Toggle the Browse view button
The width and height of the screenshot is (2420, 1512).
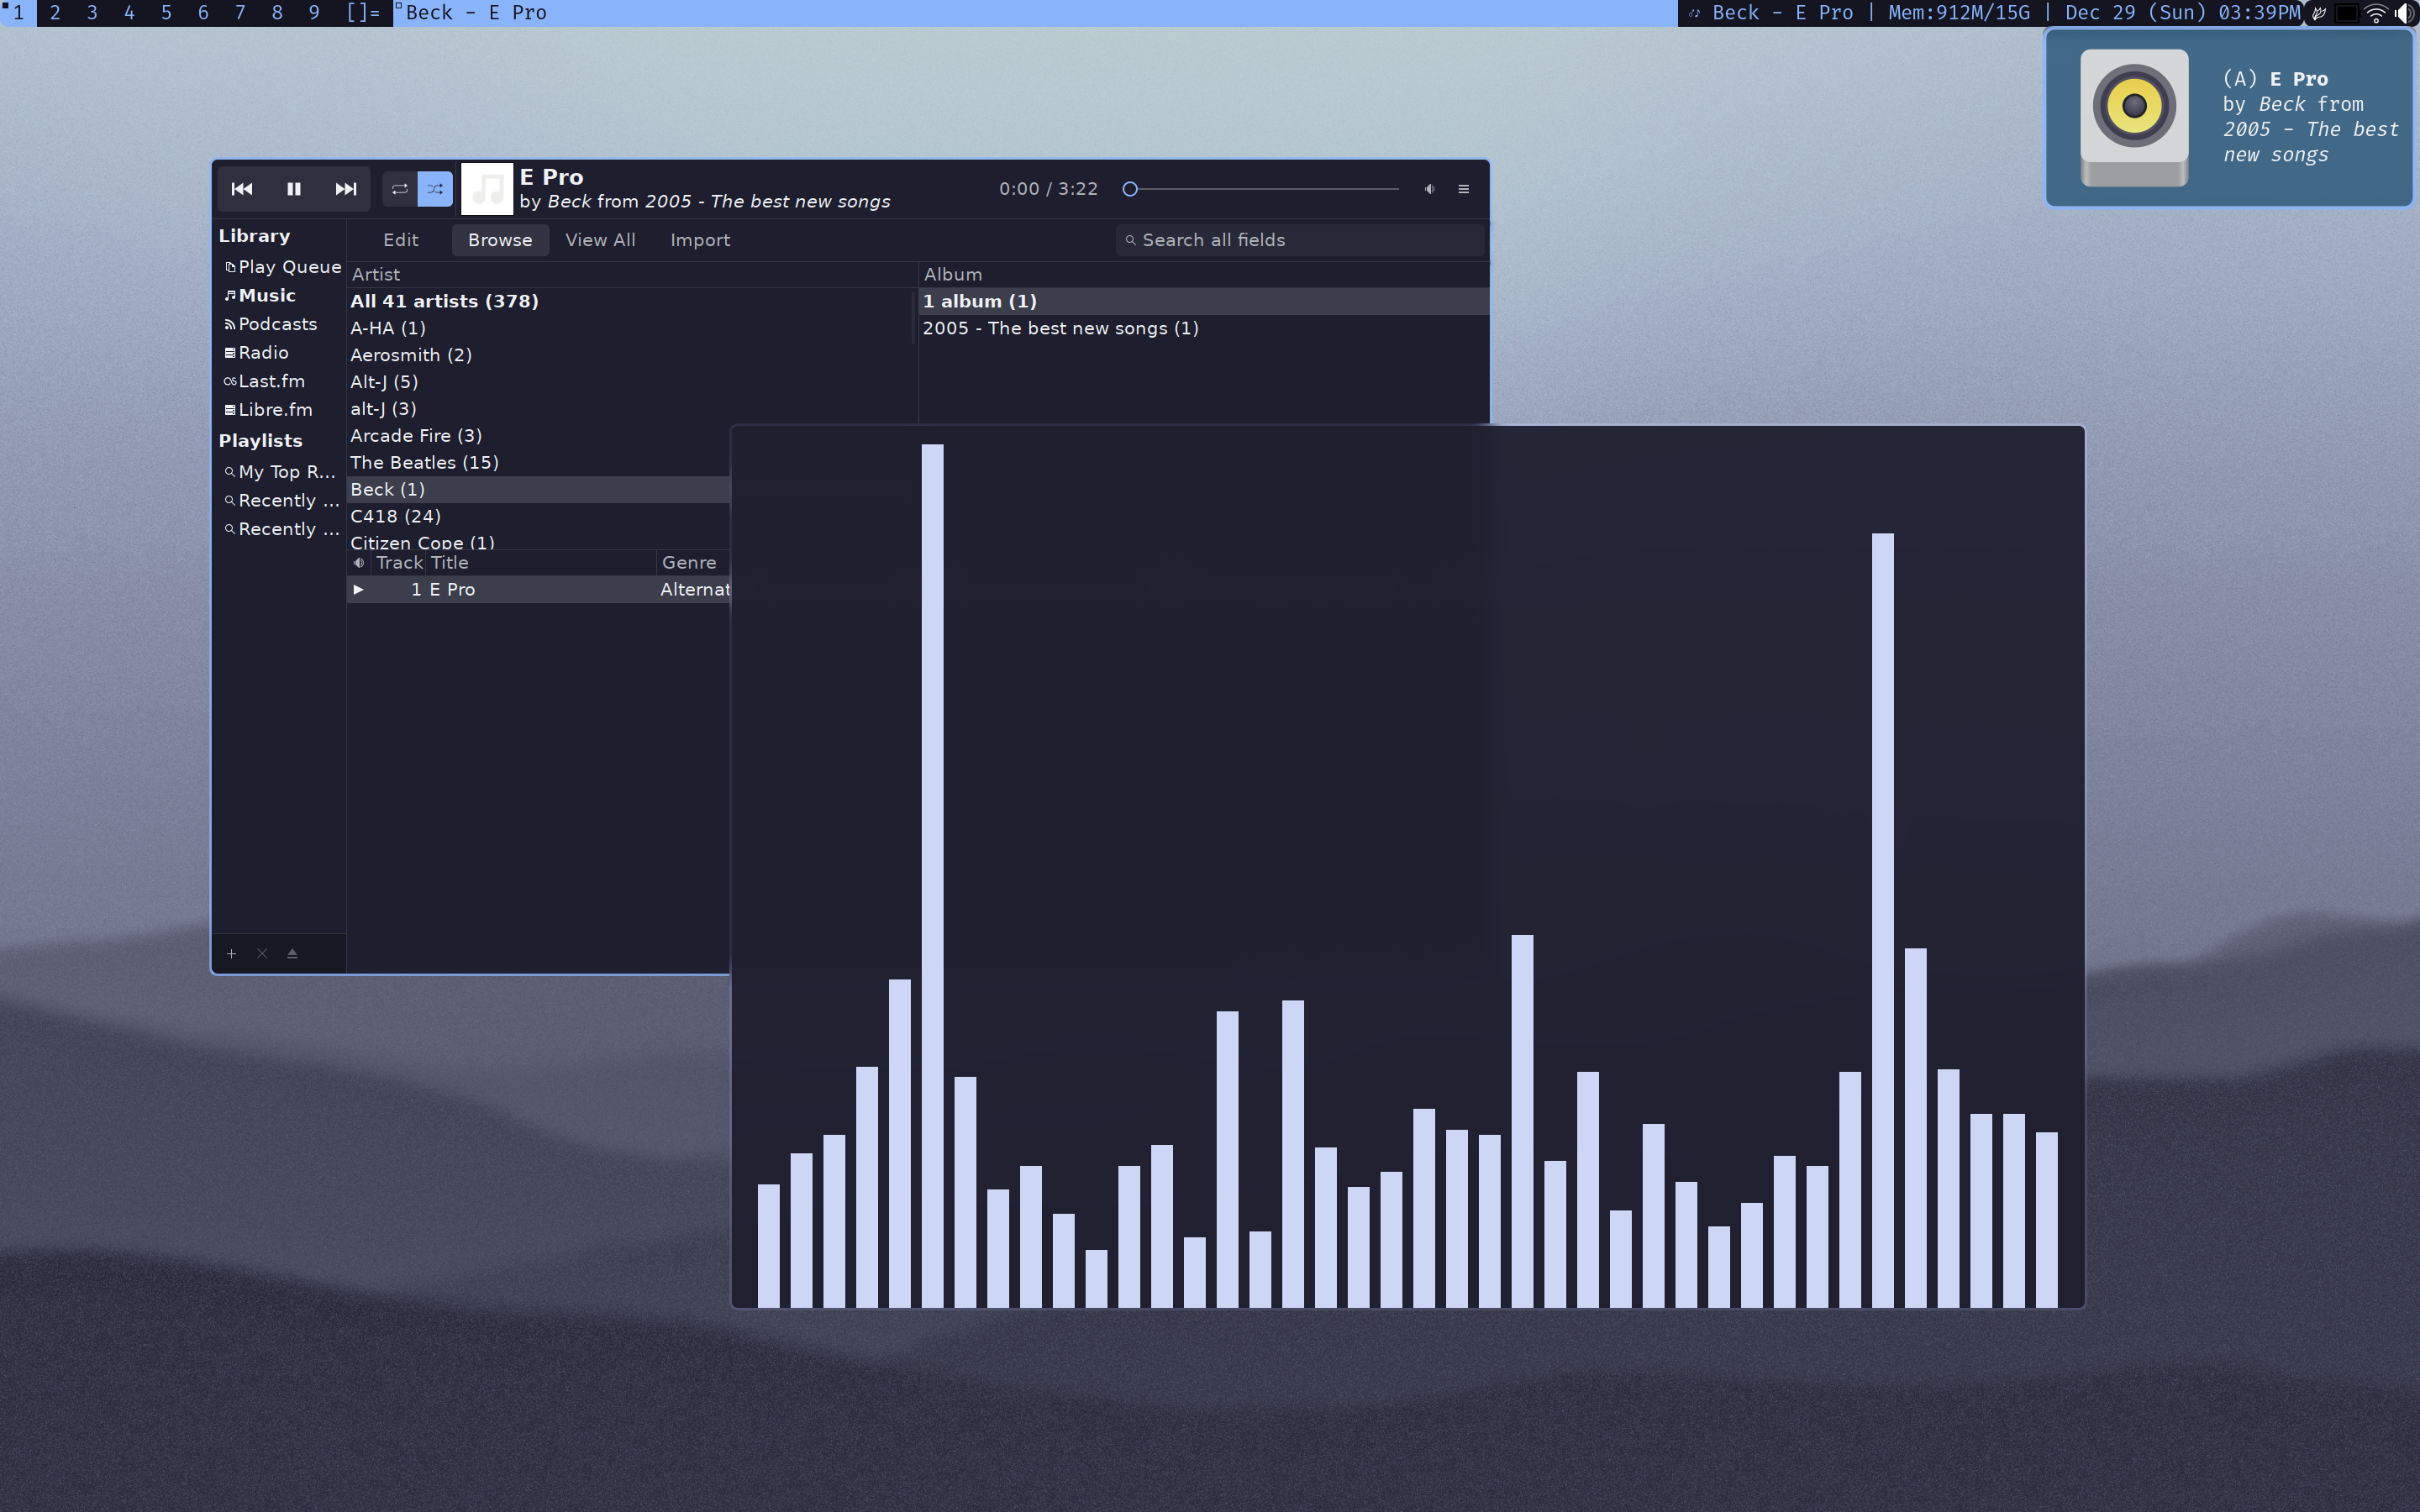(500, 240)
